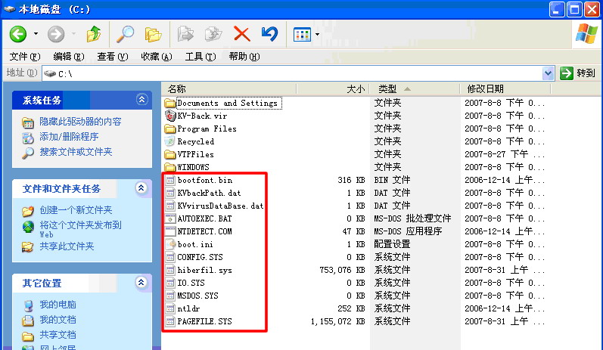Expand the address bar dropdown
The height and width of the screenshot is (350, 603).
[x=548, y=73]
